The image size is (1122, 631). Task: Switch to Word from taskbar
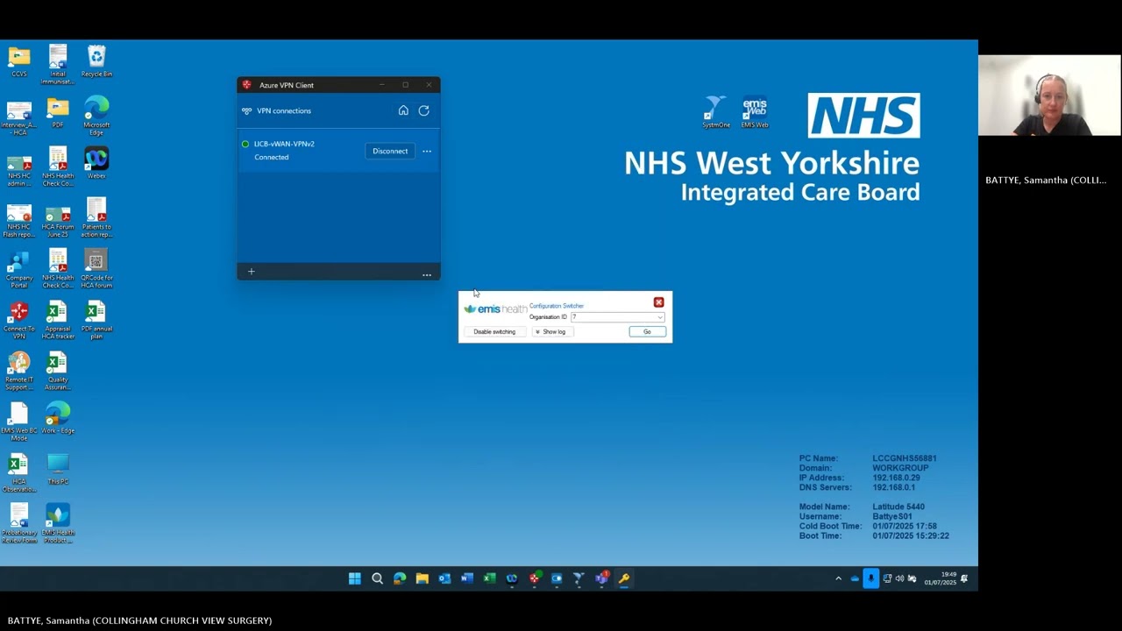(x=466, y=578)
